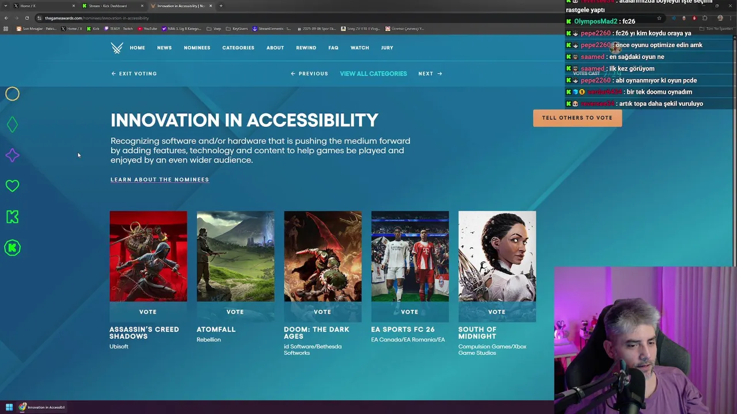Click the ATOMFALL title text
The width and height of the screenshot is (737, 414).
tap(216, 329)
